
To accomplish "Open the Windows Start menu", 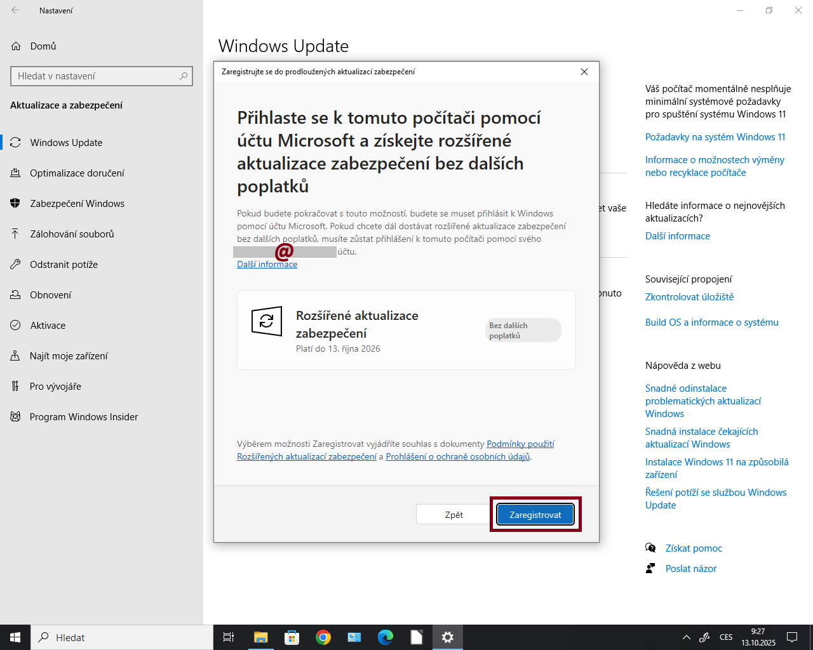I will coord(15,637).
